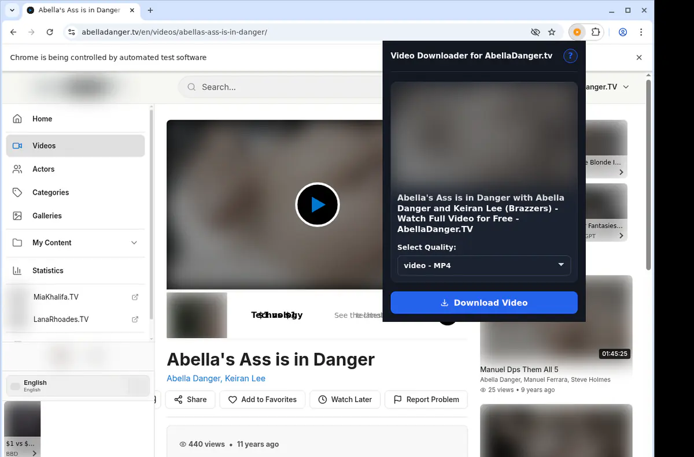This screenshot has width=694, height=457.
Task: Click the clock icon on Watch Later
Action: pyautogui.click(x=323, y=400)
